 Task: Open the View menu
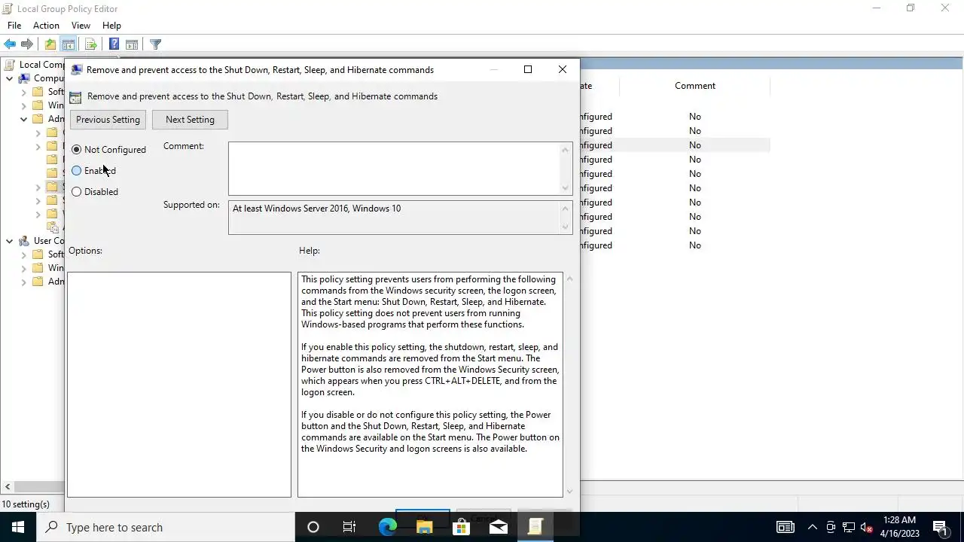(81, 26)
